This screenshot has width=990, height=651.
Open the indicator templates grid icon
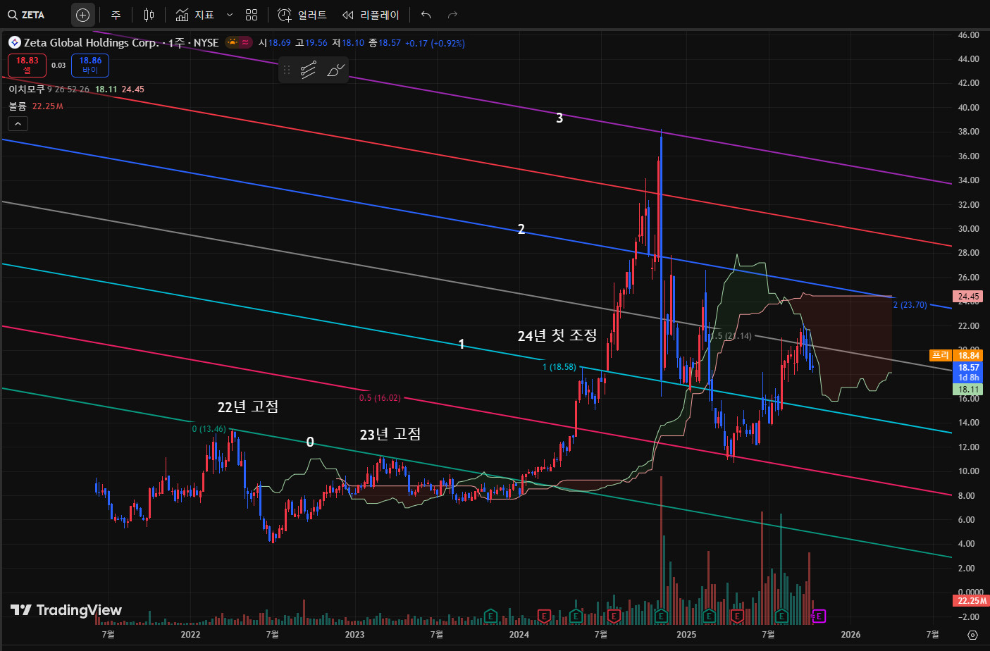252,15
